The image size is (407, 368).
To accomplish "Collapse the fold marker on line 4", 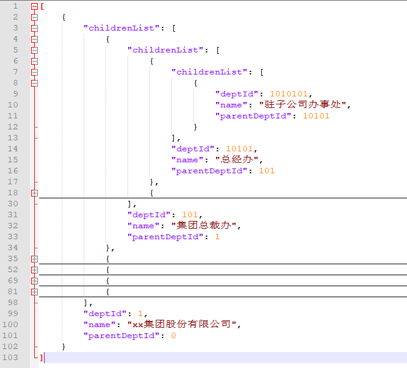I will (x=34, y=39).
